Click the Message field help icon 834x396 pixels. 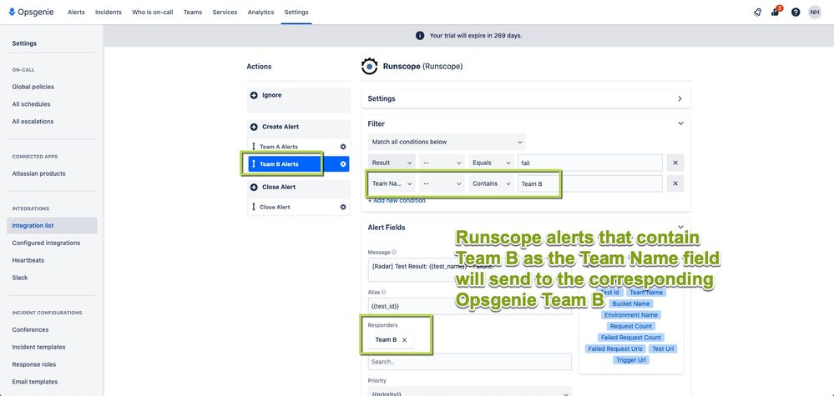394,252
